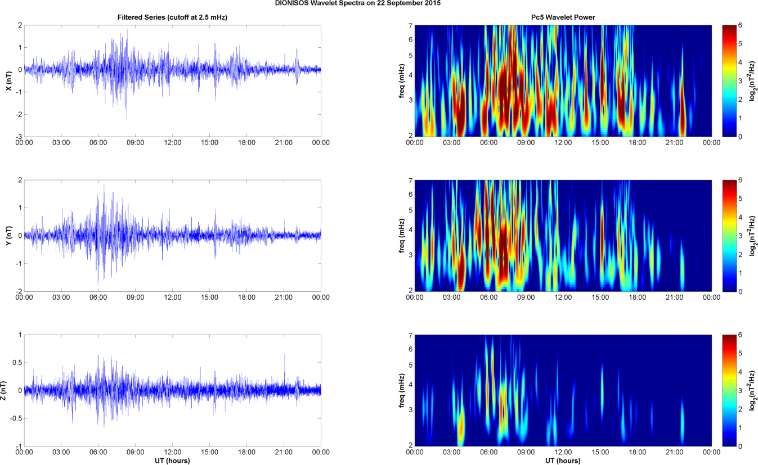758x465 pixels.
Task: Click the log2(nT²/Hz) label on the Y spectrogram colorbar
Action: (x=752, y=236)
